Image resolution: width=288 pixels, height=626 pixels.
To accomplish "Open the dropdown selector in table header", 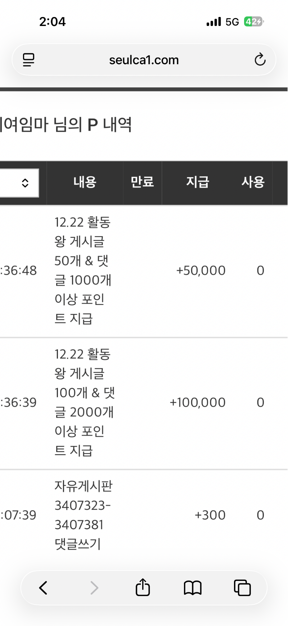I will click(x=19, y=183).
